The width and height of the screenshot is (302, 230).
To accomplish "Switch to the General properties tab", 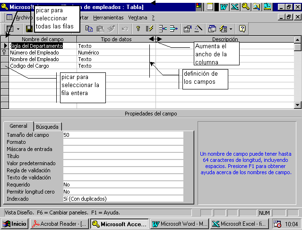I will [18, 126].
